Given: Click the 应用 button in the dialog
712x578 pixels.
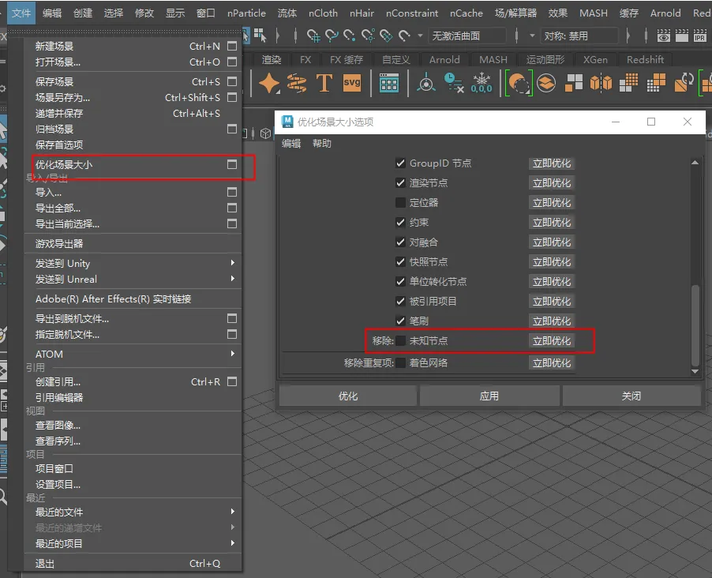Looking at the screenshot, I should (x=489, y=396).
